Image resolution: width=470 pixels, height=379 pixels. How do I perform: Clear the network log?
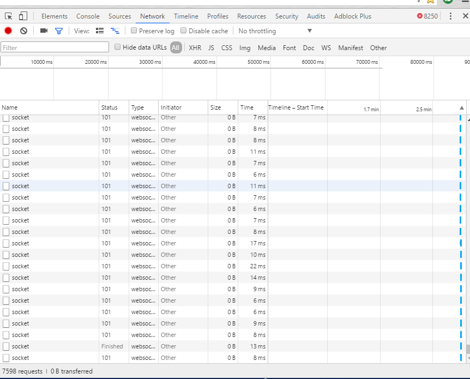point(23,31)
